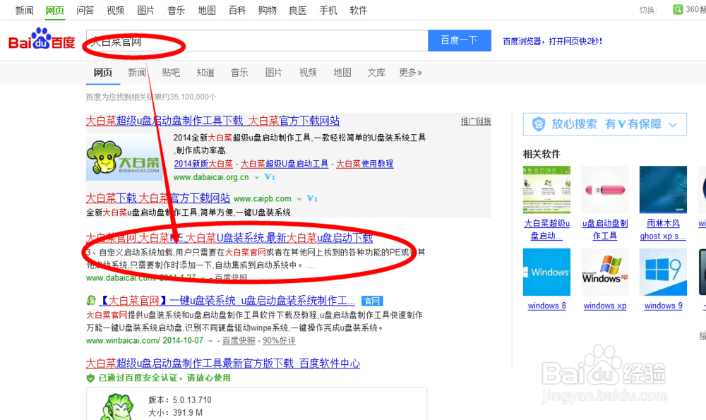
Task: Open the Windows 8 thumbnail
Action: point(546,272)
